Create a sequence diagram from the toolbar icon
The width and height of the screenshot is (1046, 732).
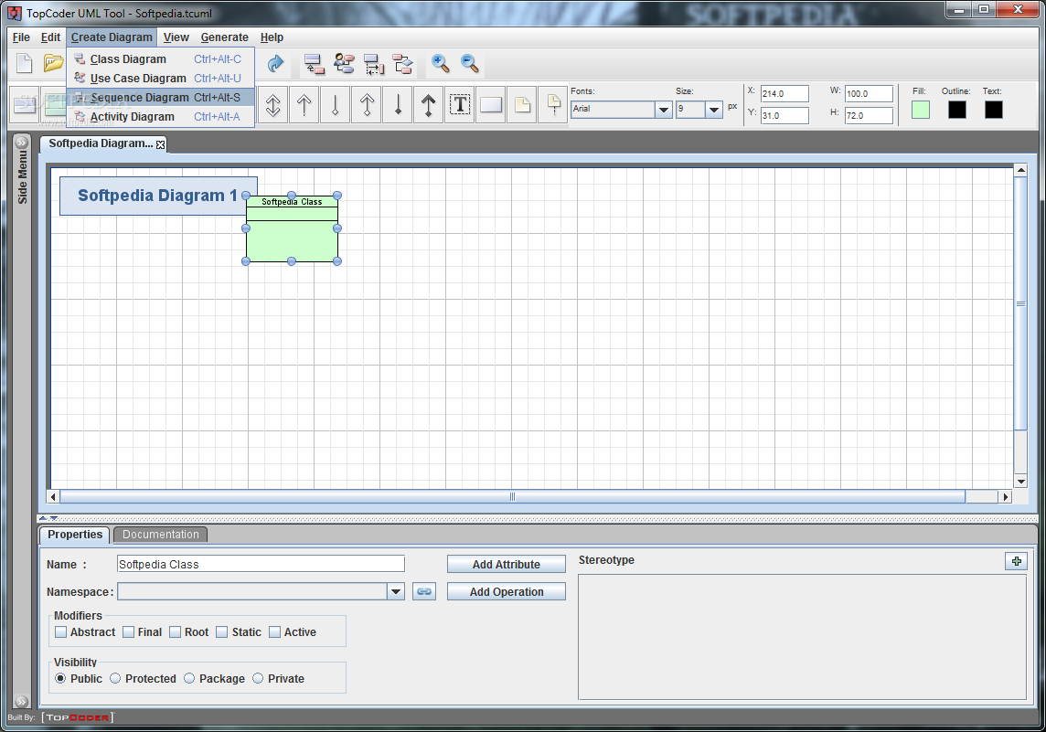coord(374,64)
